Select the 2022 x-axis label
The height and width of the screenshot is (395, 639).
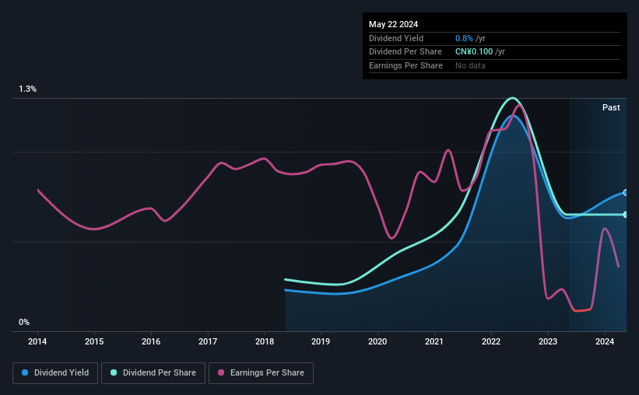click(491, 341)
